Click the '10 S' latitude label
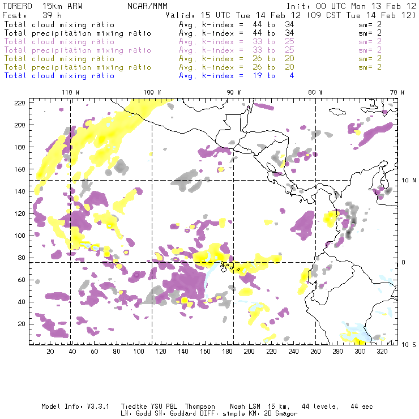 [409, 344]
